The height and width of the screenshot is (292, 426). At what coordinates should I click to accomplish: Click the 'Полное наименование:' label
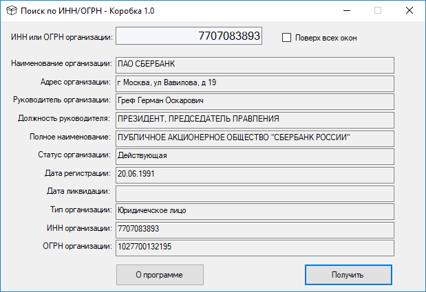[x=70, y=137]
